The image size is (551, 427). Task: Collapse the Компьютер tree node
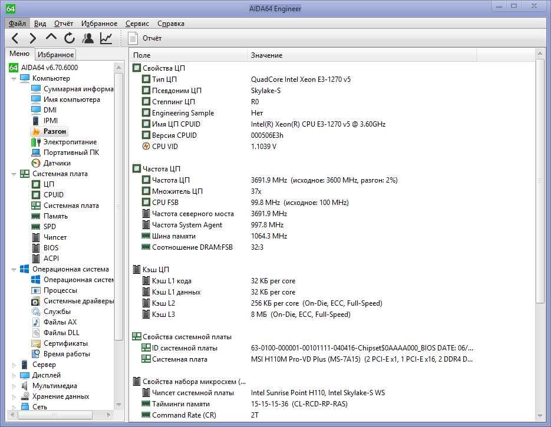click(14, 79)
